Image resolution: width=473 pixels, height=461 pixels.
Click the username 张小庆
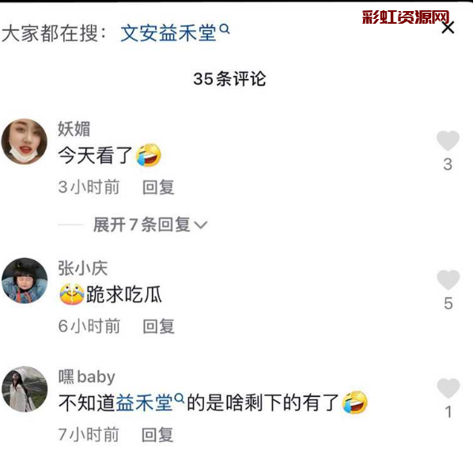click(x=82, y=268)
